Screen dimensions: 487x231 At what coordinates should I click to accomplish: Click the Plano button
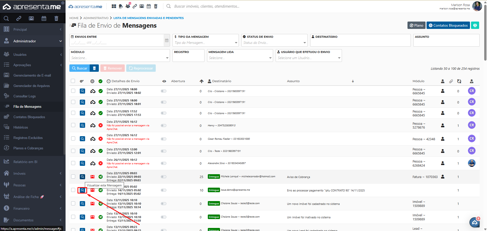tap(416, 25)
